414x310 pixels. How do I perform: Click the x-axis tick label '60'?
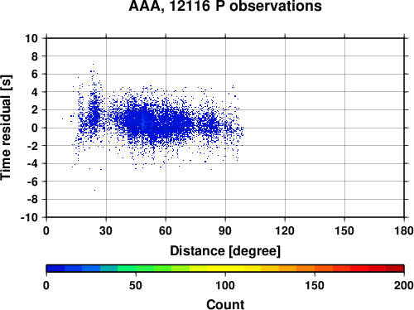pyautogui.click(x=166, y=230)
